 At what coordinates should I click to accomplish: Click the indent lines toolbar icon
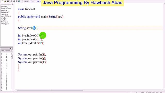(38, 2)
